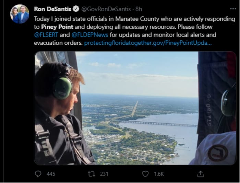The height and width of the screenshot is (183, 240).
Task: Click the bold Piney Point text
Action: coord(57,27)
